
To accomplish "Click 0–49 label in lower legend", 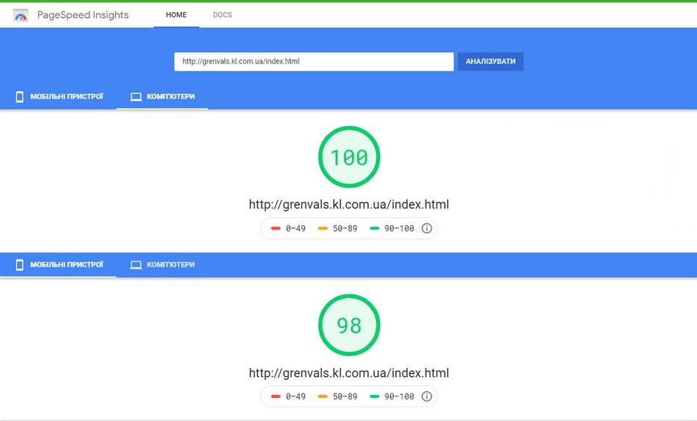I will click(x=296, y=396).
